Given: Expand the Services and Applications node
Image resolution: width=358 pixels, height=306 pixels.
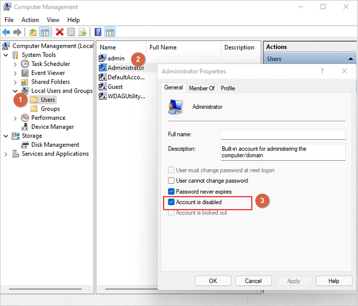Looking at the screenshot, I should click(6, 154).
